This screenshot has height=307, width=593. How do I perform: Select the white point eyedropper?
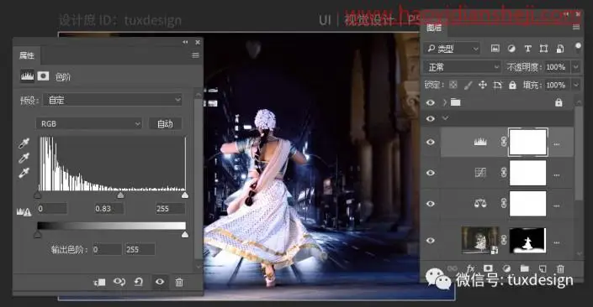24,173
